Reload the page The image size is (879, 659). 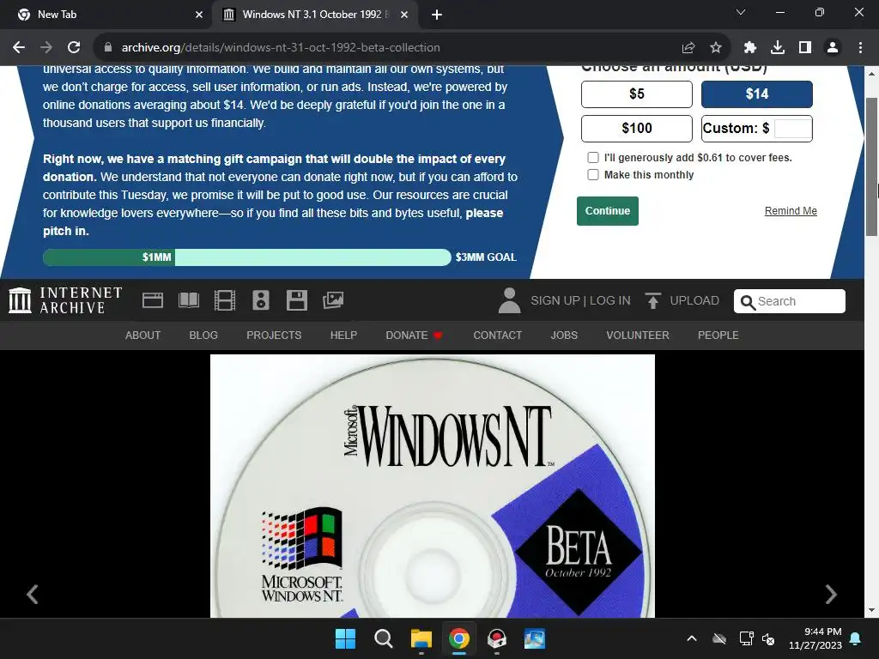(x=74, y=48)
